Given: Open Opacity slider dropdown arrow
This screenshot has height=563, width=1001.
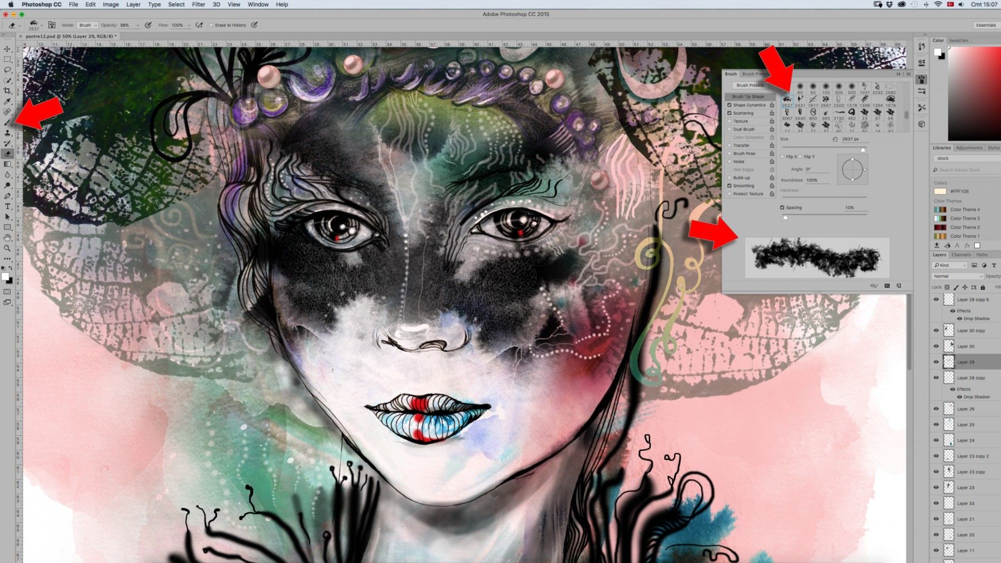Looking at the screenshot, I should point(138,25).
